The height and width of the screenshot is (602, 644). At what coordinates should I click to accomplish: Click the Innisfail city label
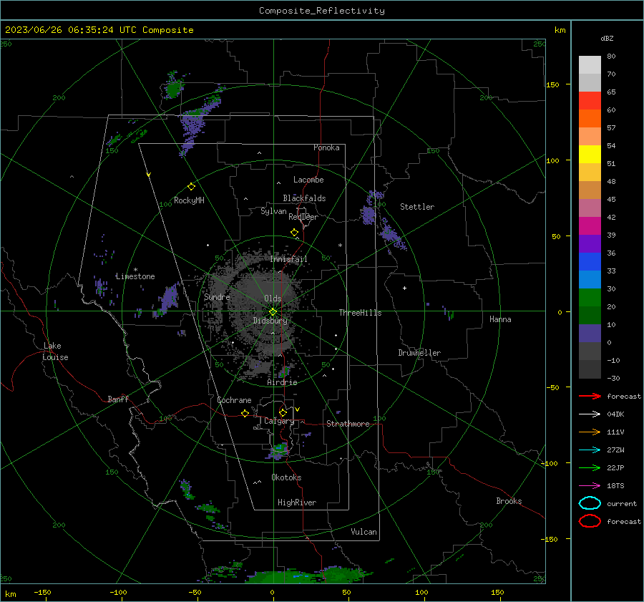[289, 259]
